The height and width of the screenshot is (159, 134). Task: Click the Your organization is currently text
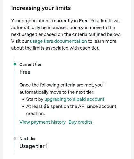(44, 21)
